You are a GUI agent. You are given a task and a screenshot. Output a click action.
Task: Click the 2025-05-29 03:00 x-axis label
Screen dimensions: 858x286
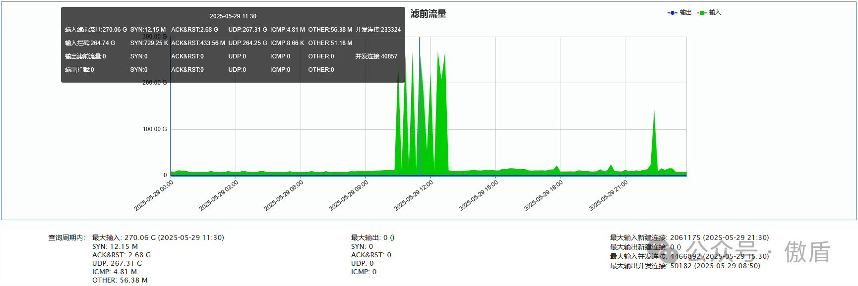click(219, 195)
